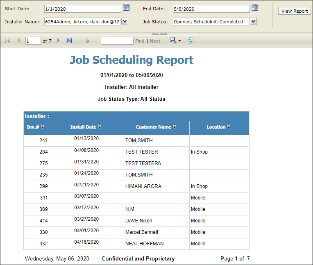Open the export format dropdown arrow

pyautogui.click(x=180, y=41)
